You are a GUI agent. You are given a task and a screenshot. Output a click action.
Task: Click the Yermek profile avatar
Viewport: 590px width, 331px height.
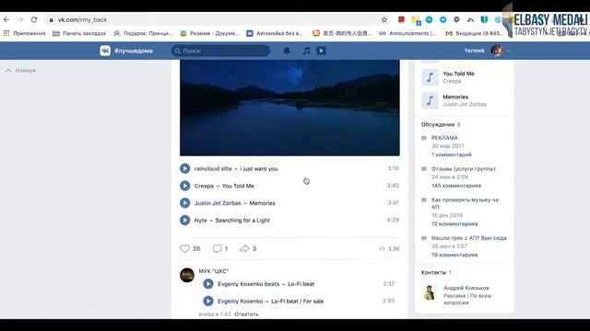click(x=497, y=51)
